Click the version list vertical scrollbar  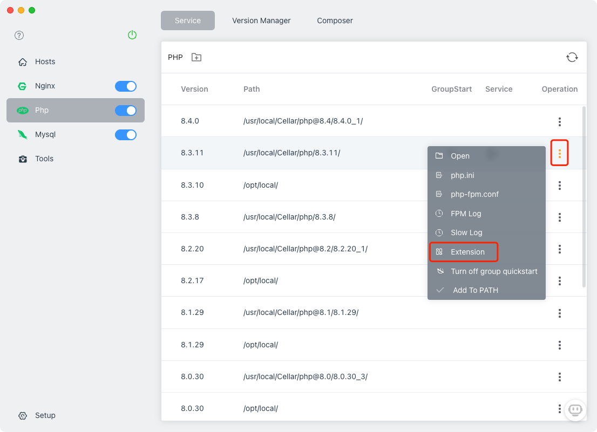584,197
